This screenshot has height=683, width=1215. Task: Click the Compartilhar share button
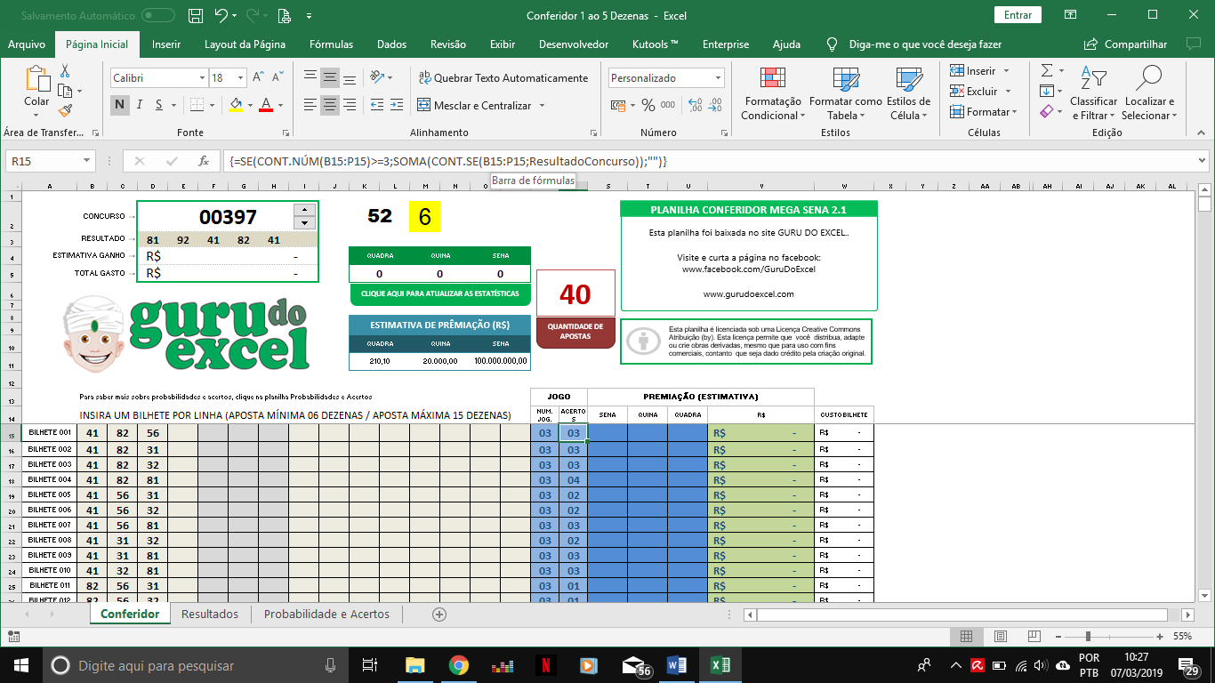pos(1125,44)
